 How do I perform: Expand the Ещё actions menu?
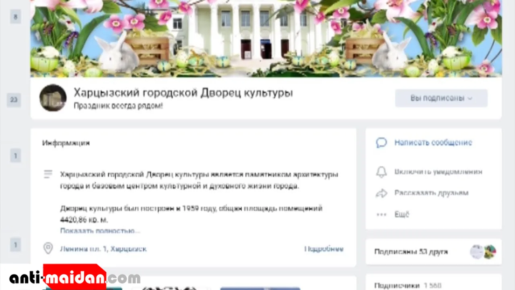pyautogui.click(x=402, y=214)
